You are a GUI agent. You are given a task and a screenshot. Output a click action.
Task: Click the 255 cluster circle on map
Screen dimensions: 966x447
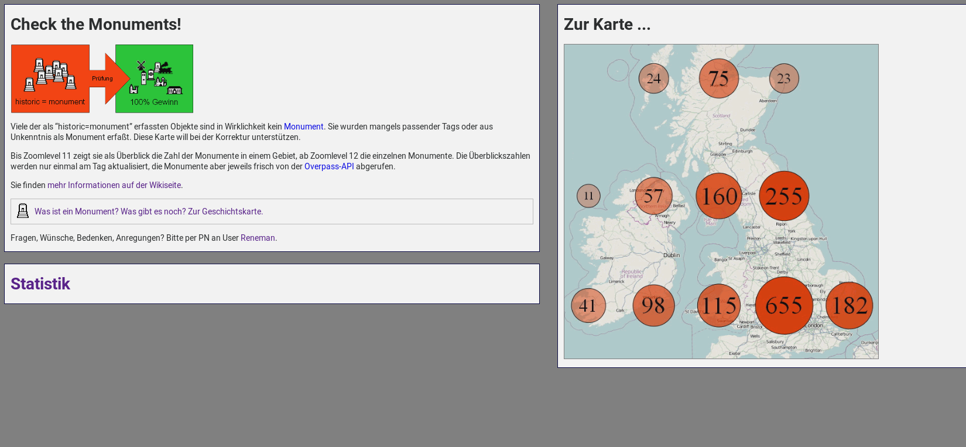pos(784,196)
